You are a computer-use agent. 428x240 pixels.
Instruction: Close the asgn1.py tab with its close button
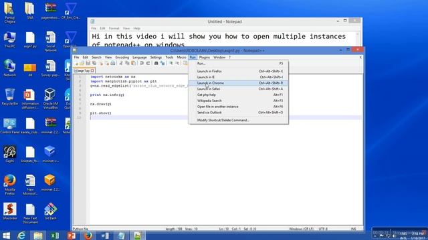(92, 71)
